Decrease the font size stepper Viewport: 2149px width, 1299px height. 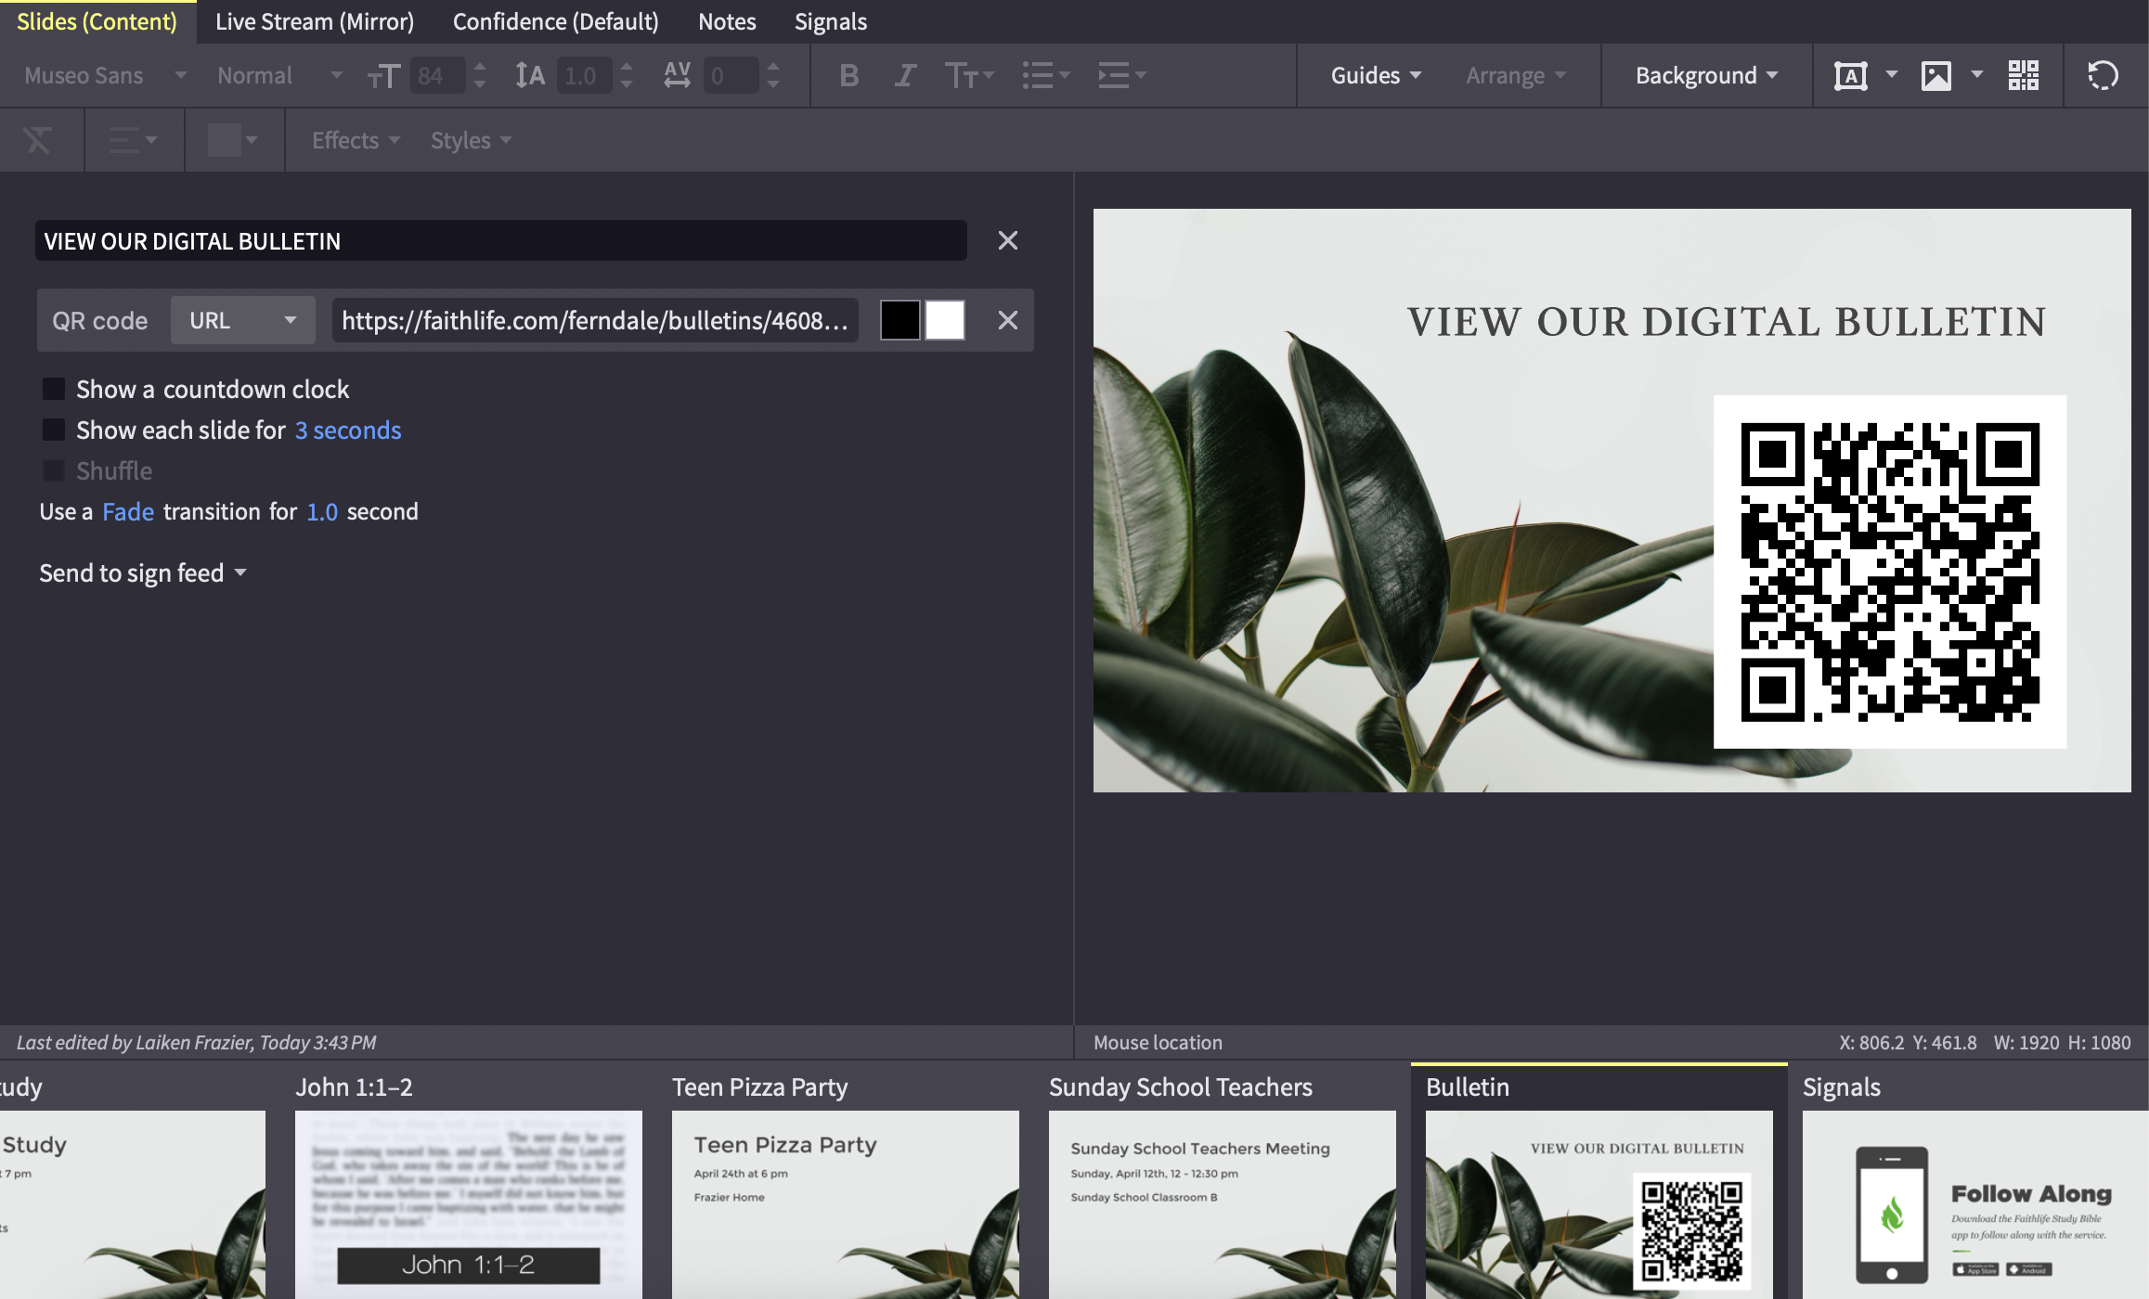[x=480, y=84]
